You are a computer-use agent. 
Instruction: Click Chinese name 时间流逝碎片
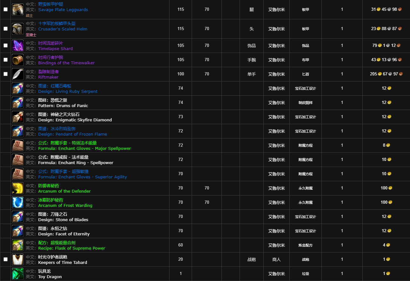pos(50,43)
